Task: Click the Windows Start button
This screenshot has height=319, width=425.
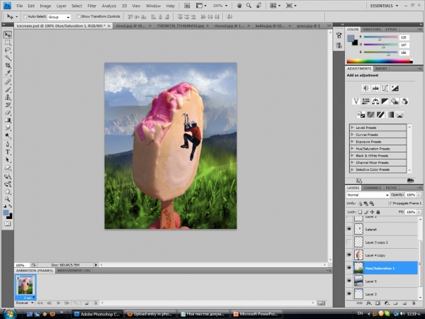Action: click(x=9, y=314)
